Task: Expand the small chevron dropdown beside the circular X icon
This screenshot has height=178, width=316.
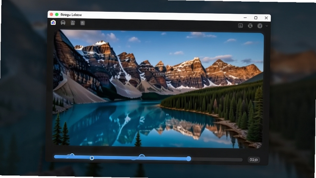Action: pos(267,26)
